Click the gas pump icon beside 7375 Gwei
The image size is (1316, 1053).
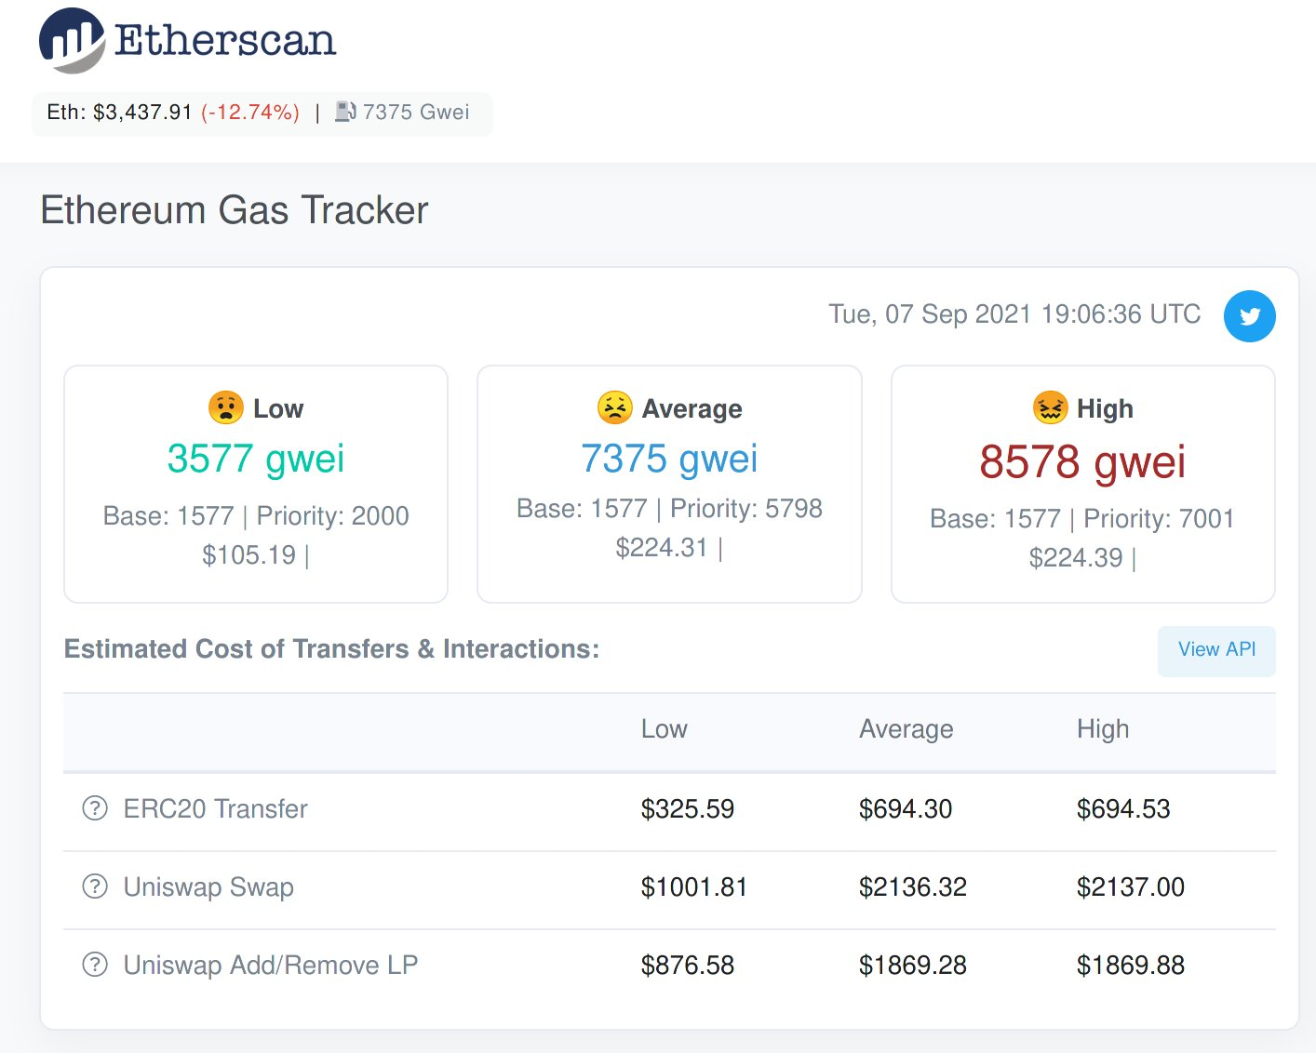345,112
